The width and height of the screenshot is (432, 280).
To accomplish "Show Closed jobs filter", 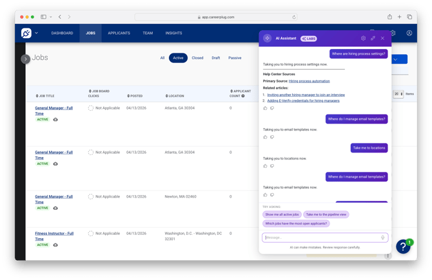I will [197, 58].
